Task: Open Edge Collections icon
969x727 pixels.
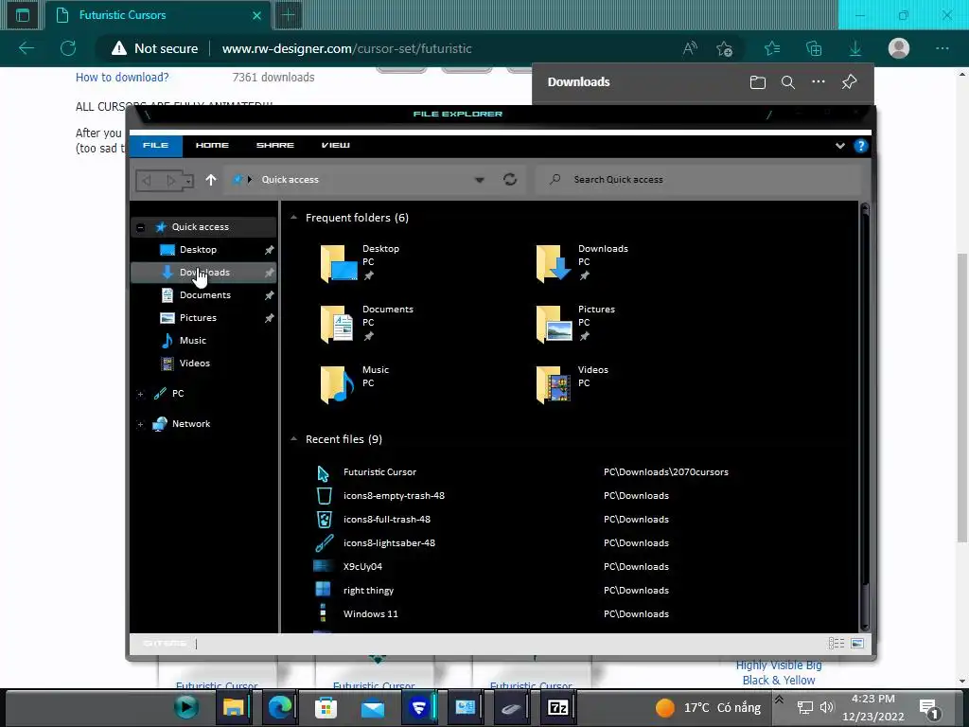Action: tap(814, 48)
